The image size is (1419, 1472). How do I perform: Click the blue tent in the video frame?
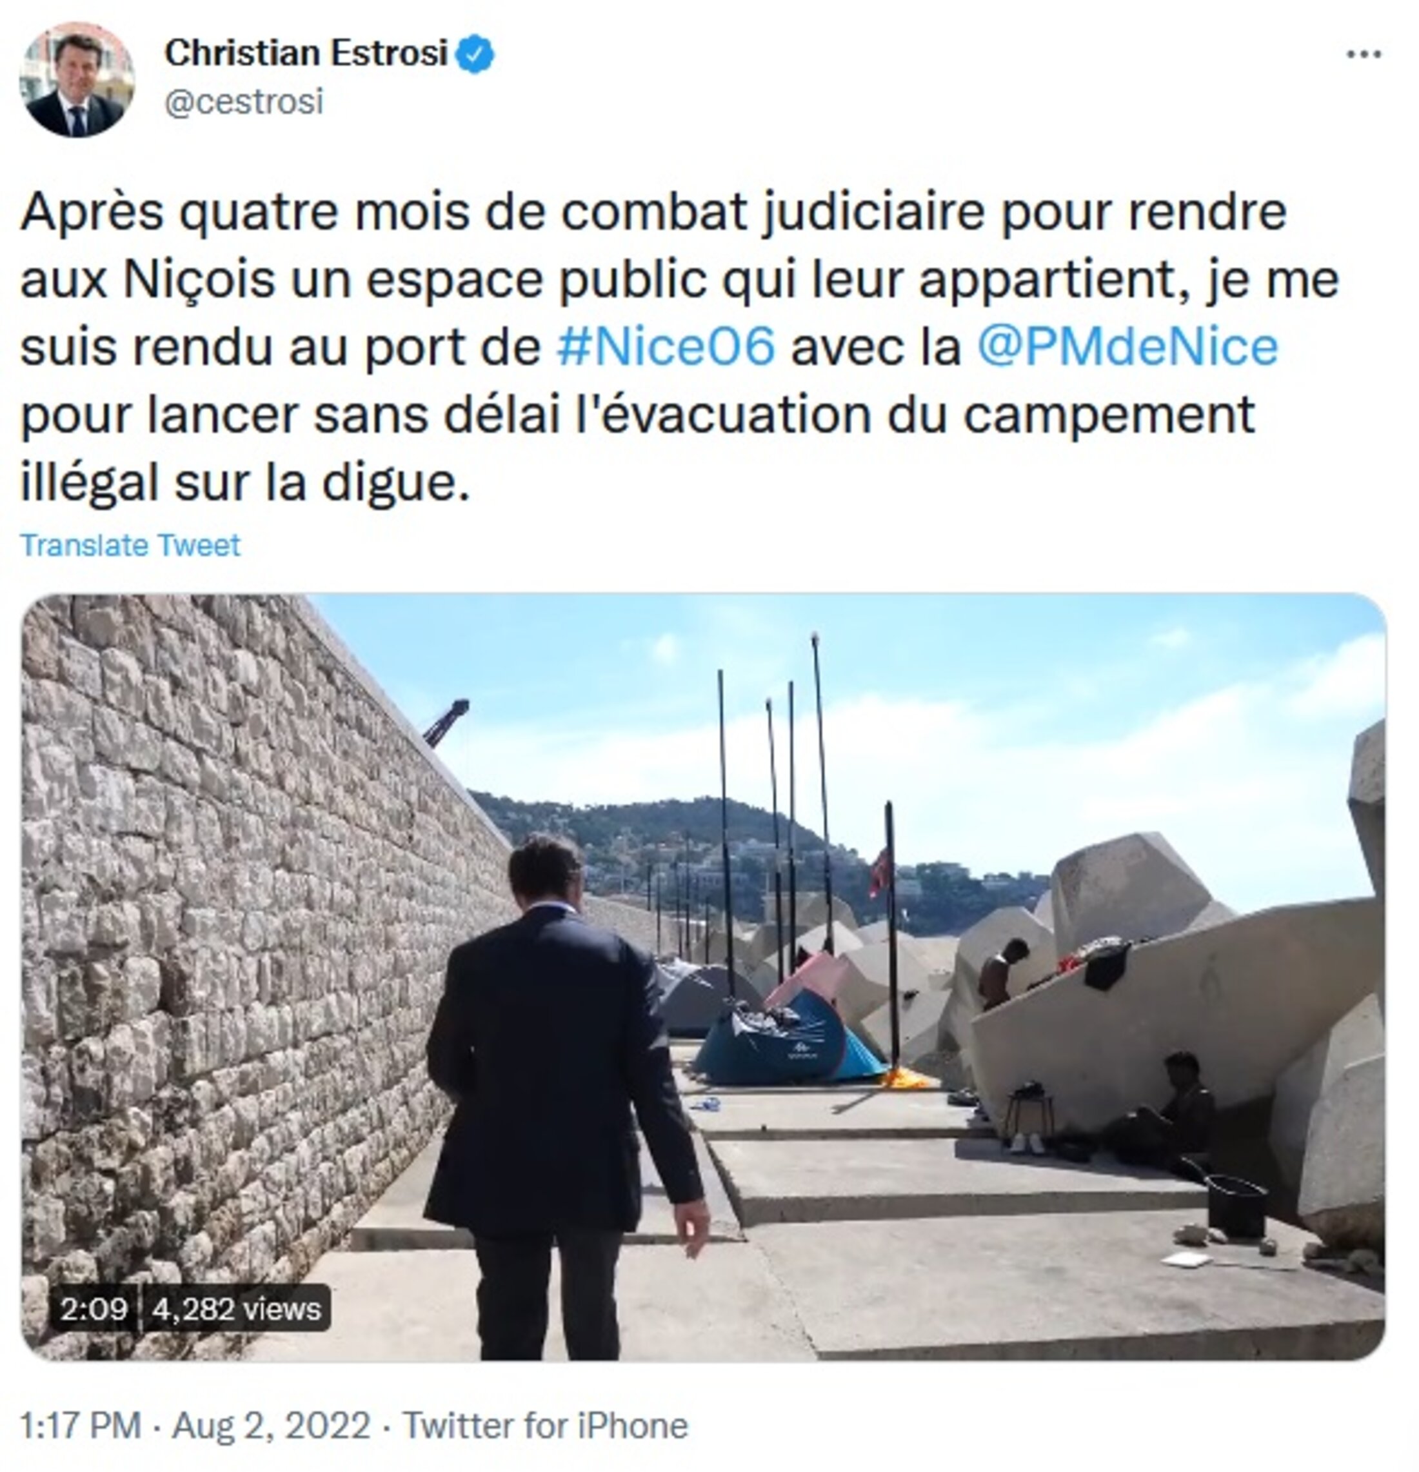788,1038
